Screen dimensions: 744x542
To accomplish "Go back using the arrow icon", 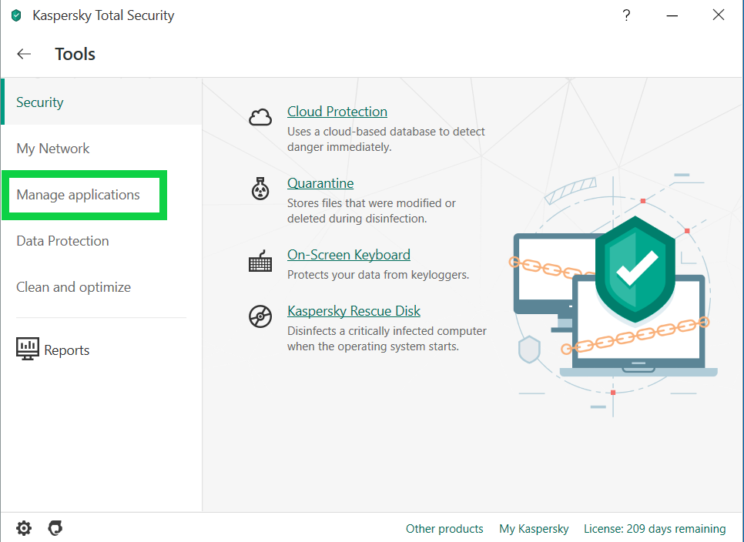I will pyautogui.click(x=24, y=54).
